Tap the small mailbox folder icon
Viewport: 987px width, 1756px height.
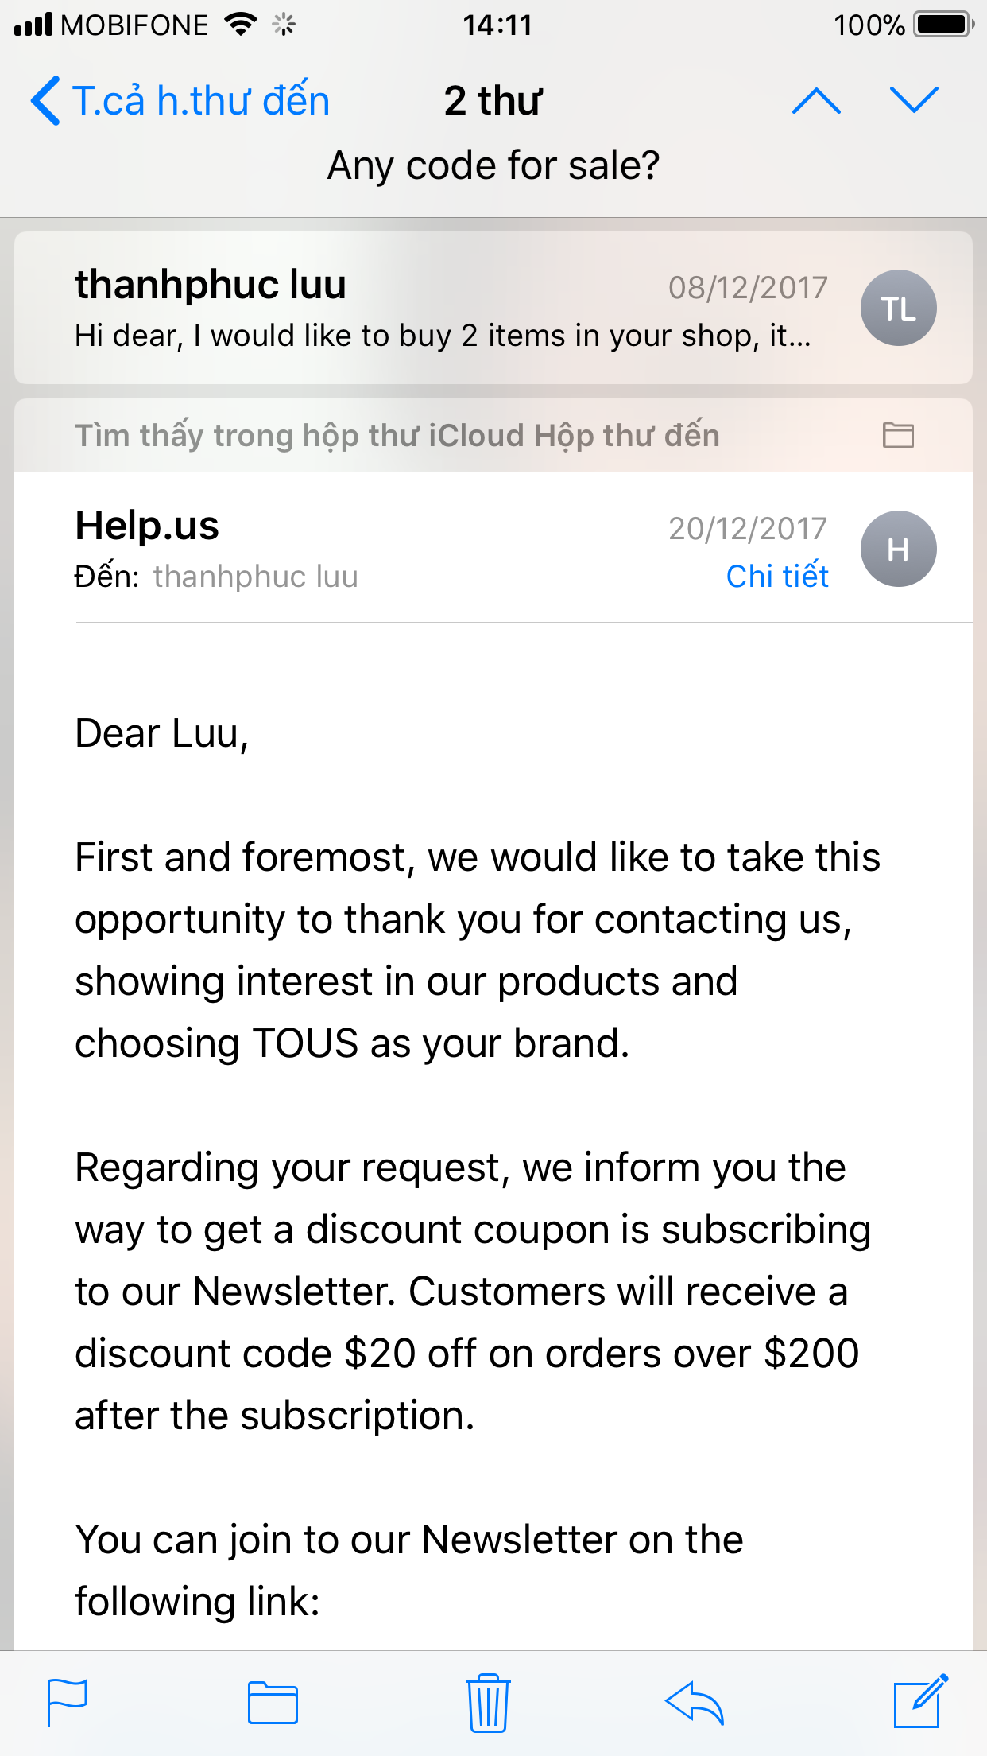pos(898,435)
